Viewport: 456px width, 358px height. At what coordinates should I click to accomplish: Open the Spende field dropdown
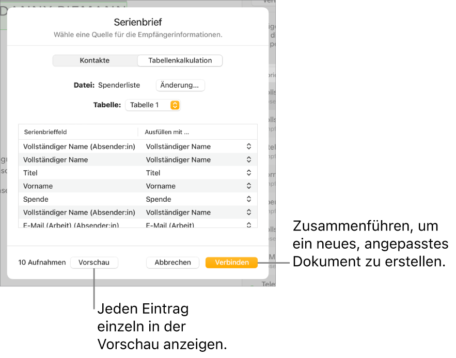248,199
